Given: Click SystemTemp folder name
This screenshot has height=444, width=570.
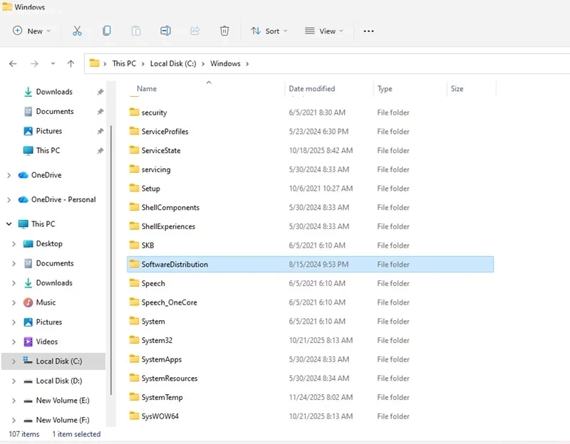Looking at the screenshot, I should (x=162, y=398).
